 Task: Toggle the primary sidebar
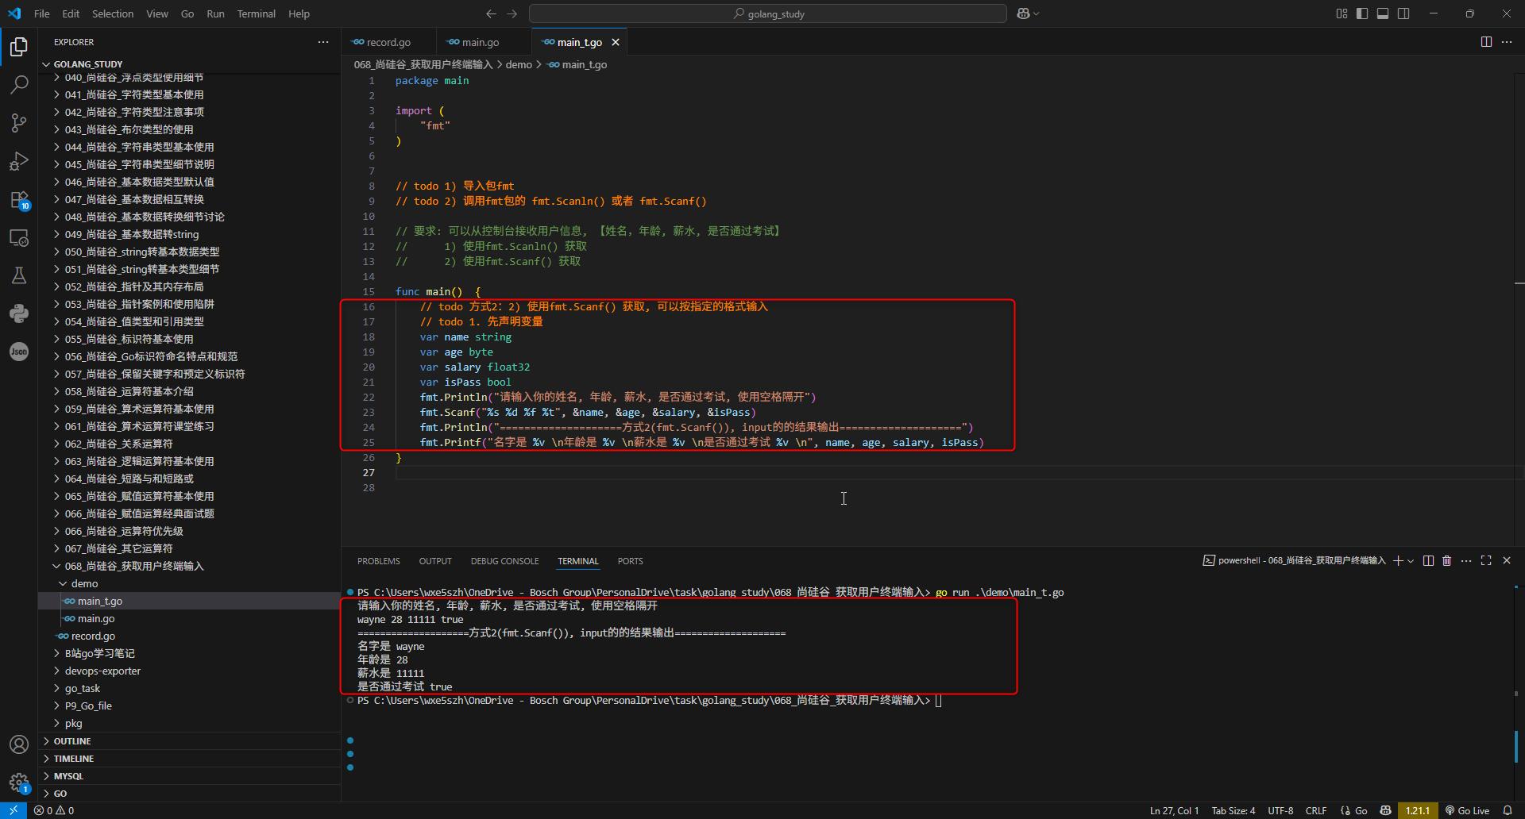(1362, 13)
